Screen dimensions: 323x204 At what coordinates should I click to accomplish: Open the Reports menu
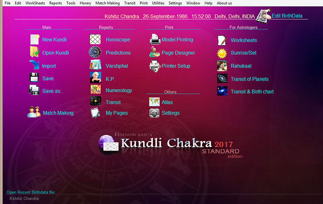[55, 3]
